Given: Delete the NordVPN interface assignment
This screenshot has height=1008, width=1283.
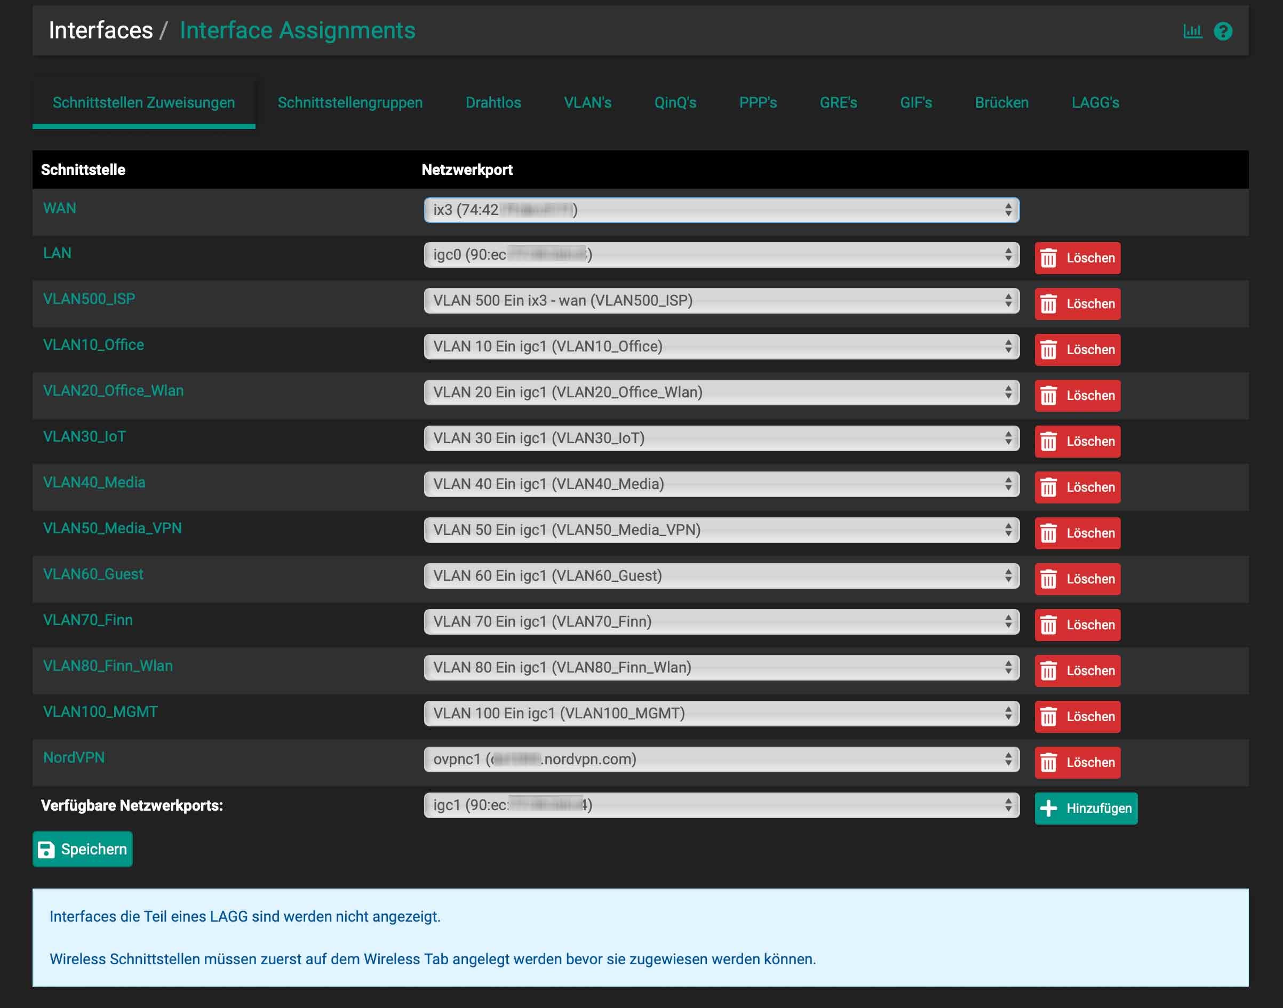Looking at the screenshot, I should 1077,763.
